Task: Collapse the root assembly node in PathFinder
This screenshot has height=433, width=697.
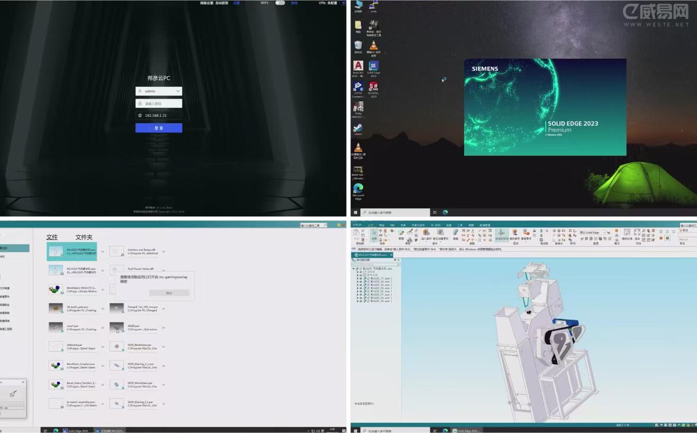Action: tap(354, 269)
